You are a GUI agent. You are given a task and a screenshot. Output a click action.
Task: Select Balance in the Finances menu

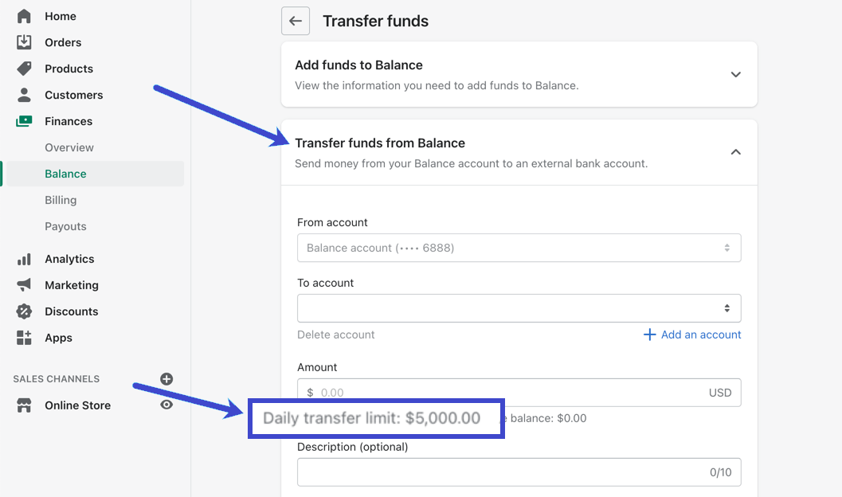click(65, 173)
